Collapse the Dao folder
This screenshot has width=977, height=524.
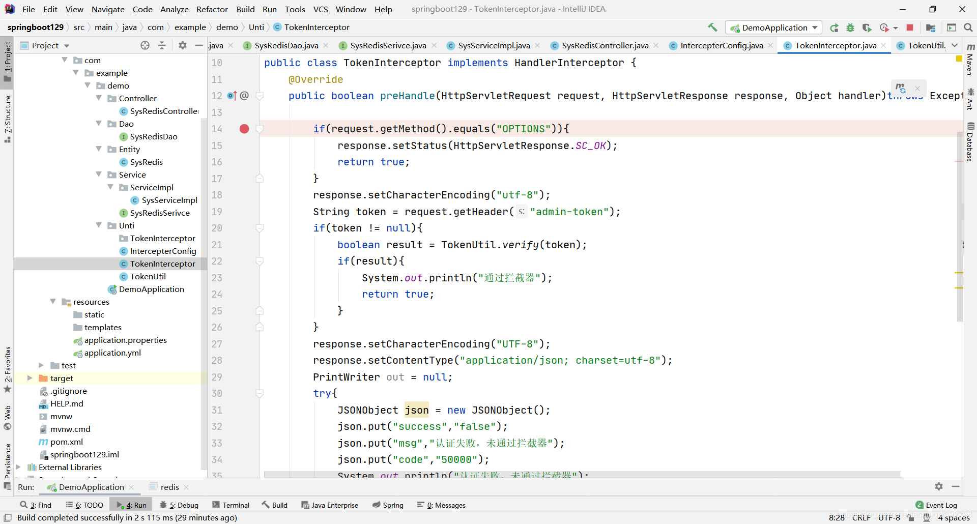point(99,124)
